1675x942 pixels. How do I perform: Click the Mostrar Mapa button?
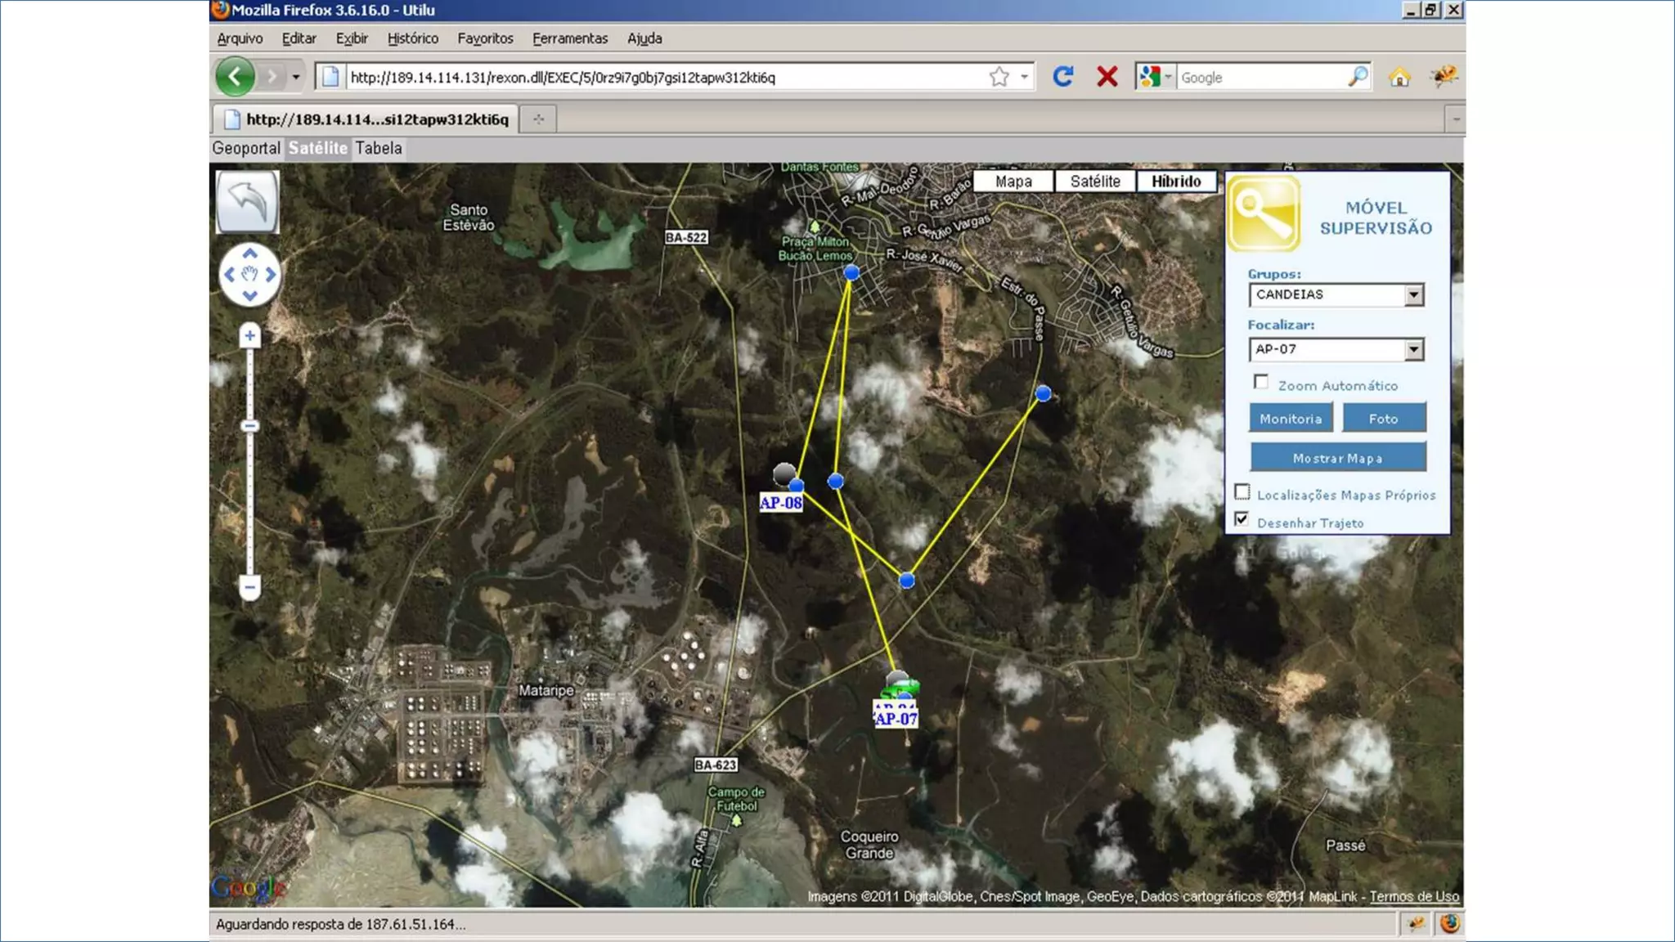pos(1337,458)
